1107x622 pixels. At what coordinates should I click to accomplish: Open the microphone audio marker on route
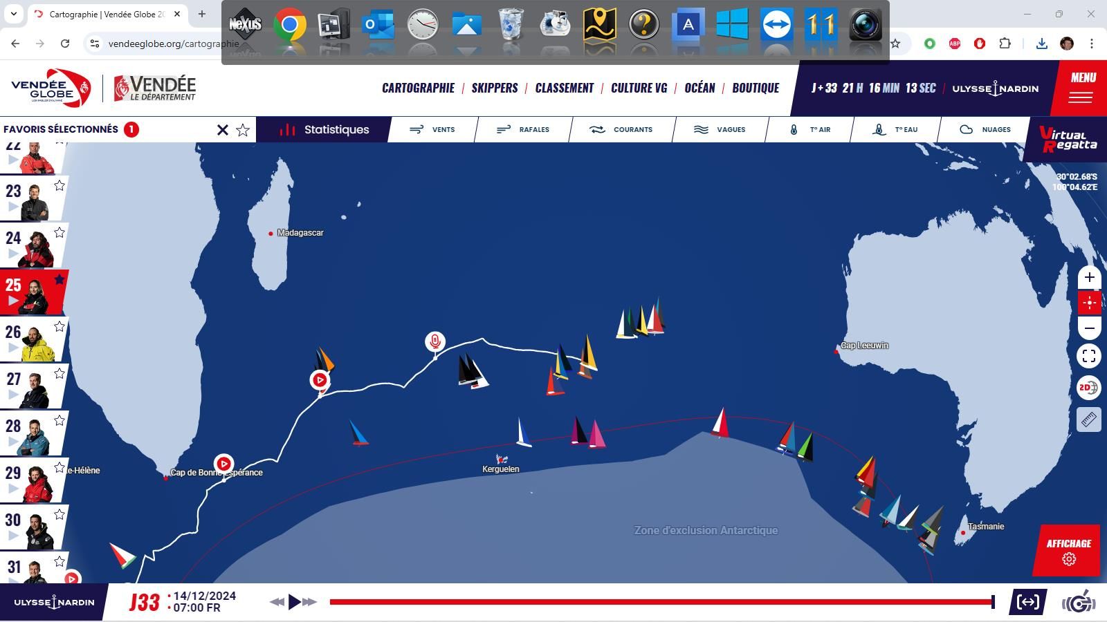coord(434,341)
